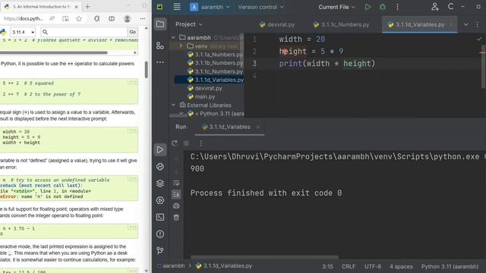The image size is (486, 273).
Task: Open Version control dropdown
Action: (x=260, y=7)
